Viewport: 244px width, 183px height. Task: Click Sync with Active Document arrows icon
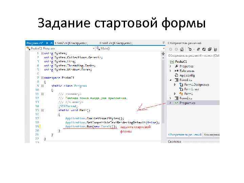coord(198,49)
